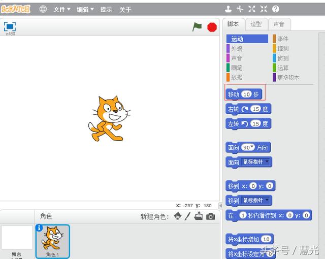Screen dimensions: 325x259
Task: Select the 角色1 sprite thumbnail
Action: tap(53, 241)
